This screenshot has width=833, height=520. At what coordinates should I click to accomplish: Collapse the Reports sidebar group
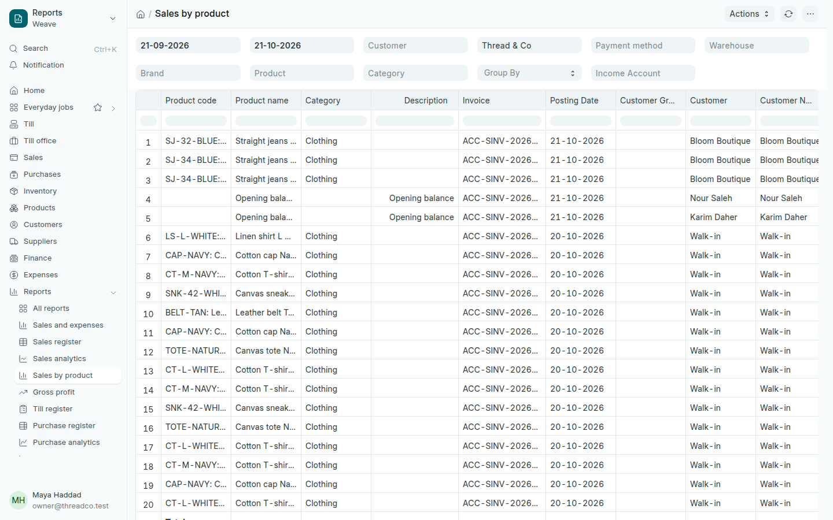coord(113,292)
